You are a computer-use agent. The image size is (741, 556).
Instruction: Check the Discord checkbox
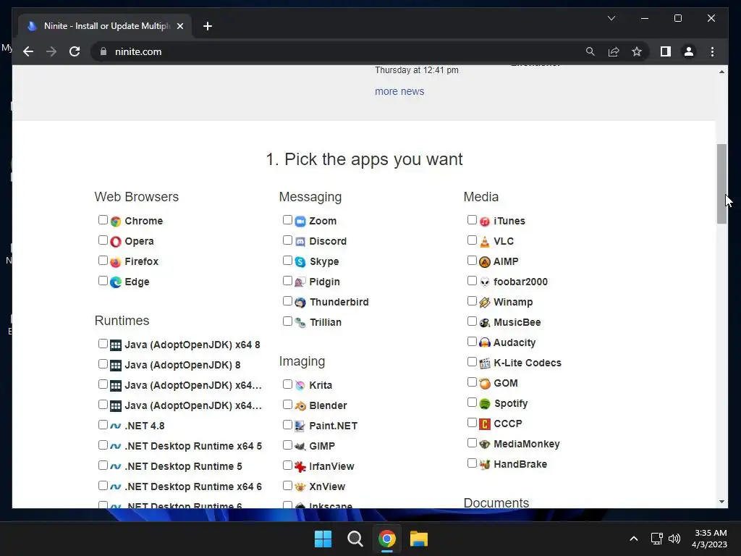[287, 240]
